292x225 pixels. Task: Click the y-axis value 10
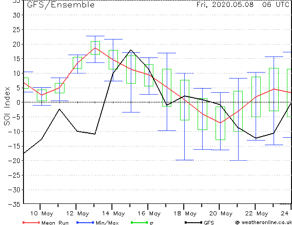point(16,73)
